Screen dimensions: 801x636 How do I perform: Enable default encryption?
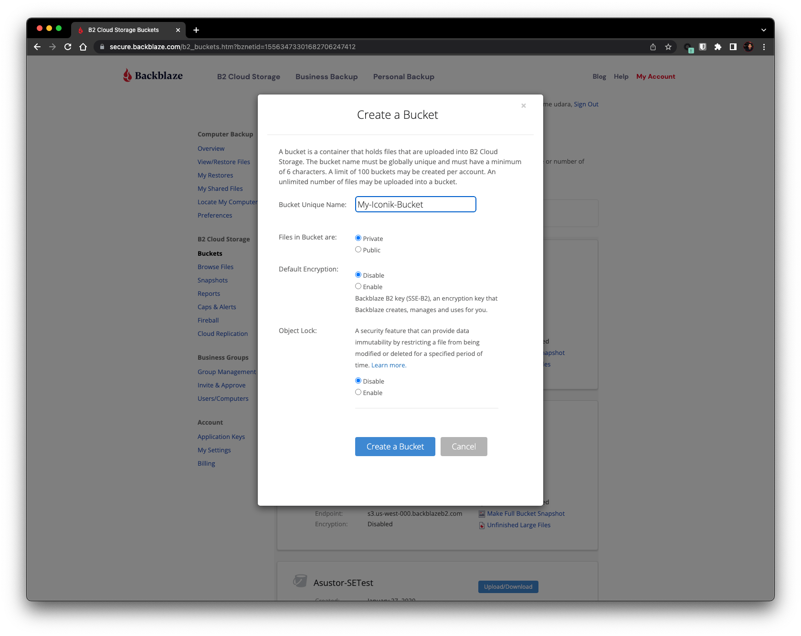click(358, 286)
